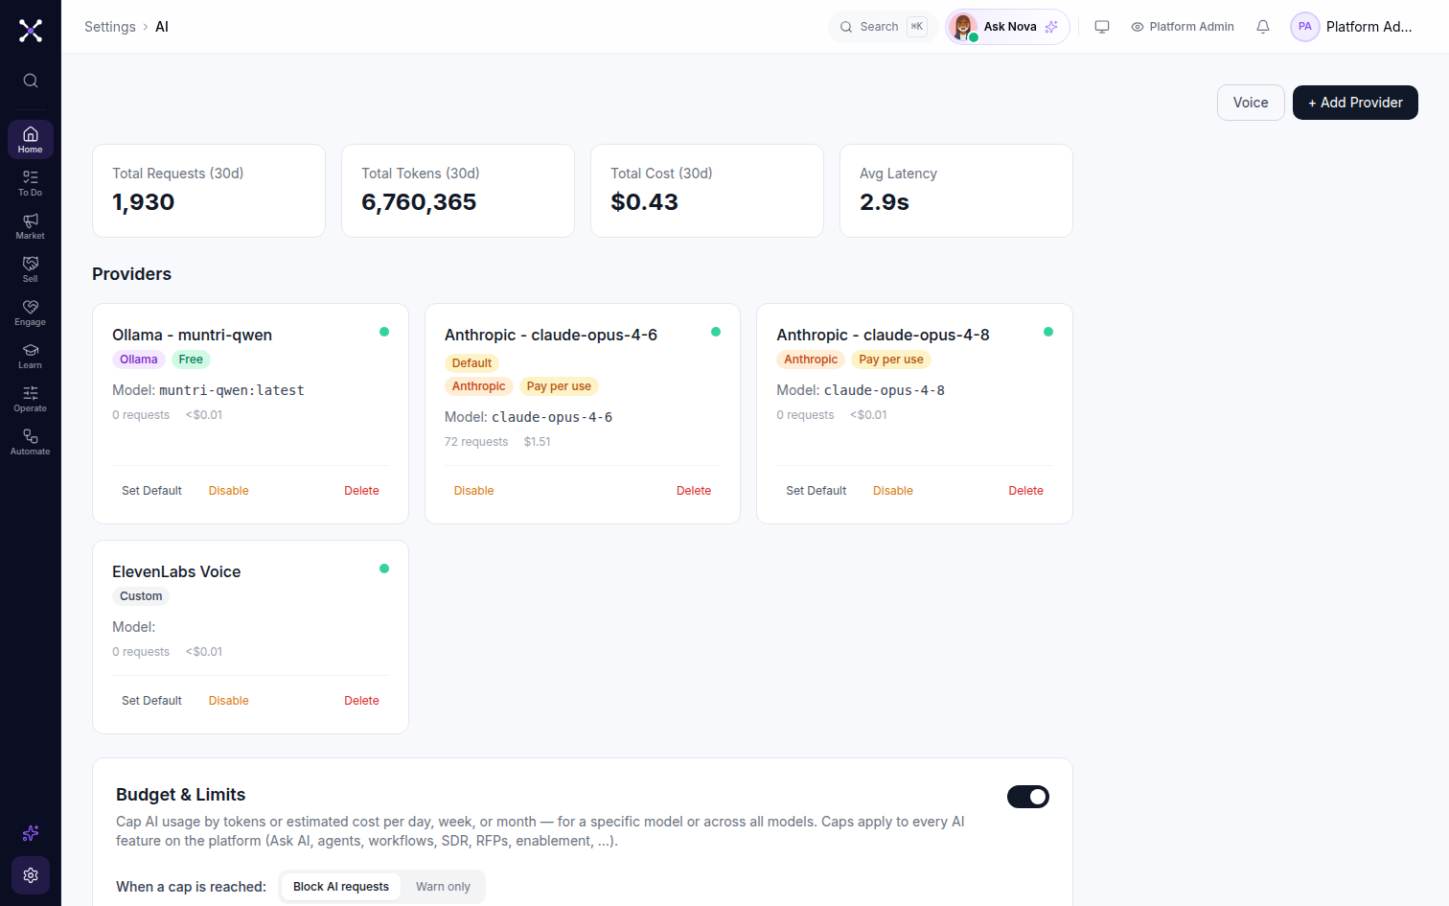Disable Ollama muntri-qwen provider
Viewport: 1449px width, 906px height.
(229, 491)
